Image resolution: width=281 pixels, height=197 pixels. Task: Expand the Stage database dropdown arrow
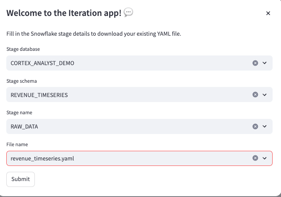(x=265, y=63)
